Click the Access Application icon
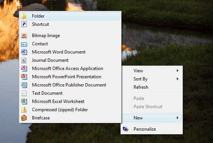 24,69
